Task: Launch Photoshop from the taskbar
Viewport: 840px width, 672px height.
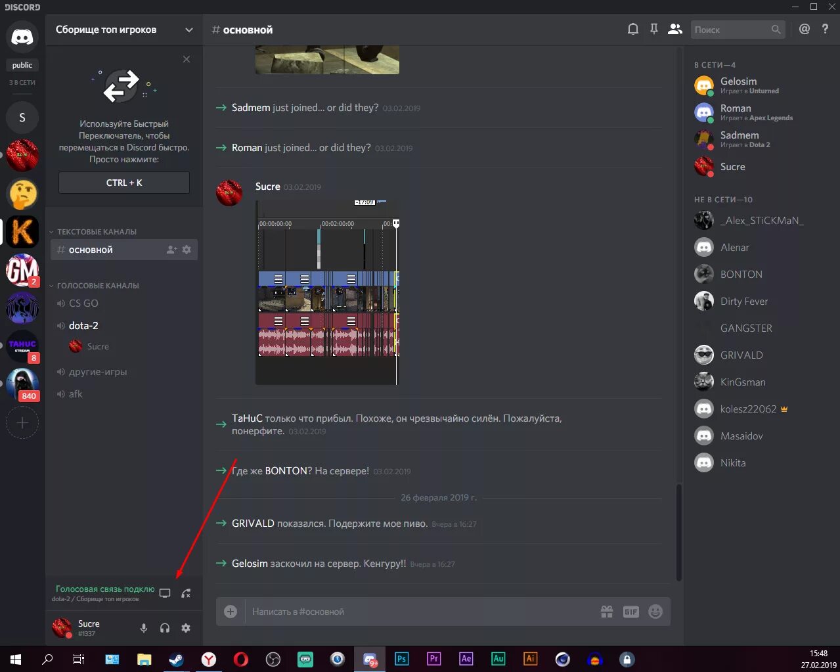Action: click(401, 659)
